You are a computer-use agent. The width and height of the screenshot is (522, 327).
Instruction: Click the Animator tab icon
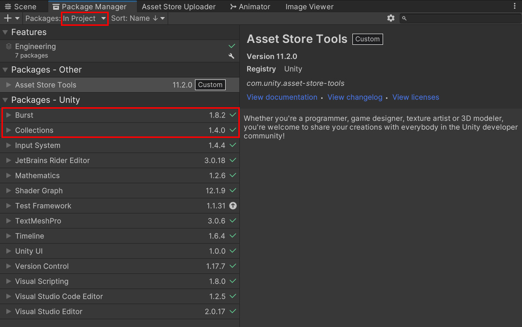point(233,7)
